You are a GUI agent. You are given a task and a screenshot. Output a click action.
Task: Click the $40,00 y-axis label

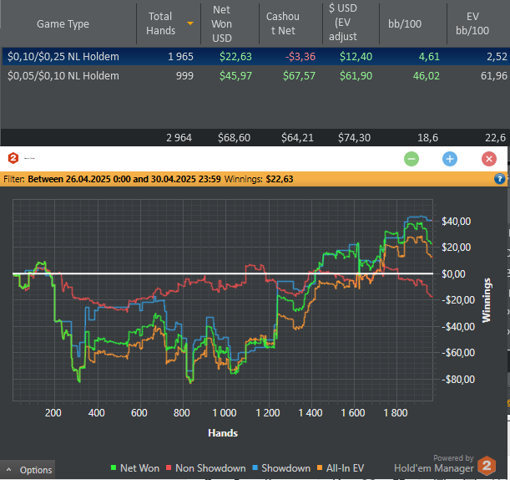[x=456, y=222]
